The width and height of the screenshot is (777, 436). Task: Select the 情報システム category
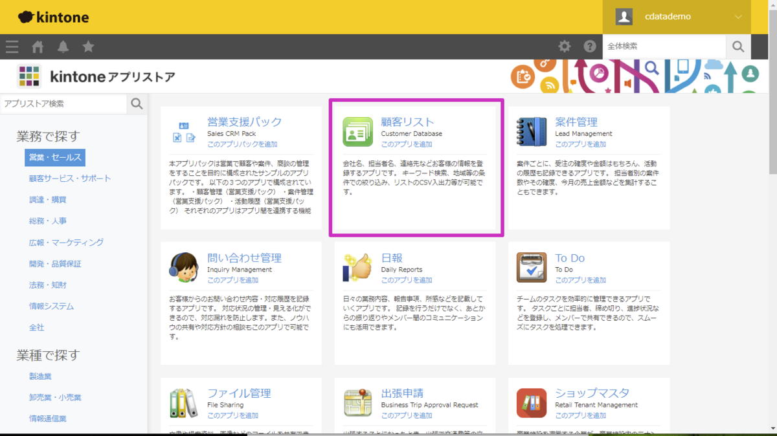51,307
